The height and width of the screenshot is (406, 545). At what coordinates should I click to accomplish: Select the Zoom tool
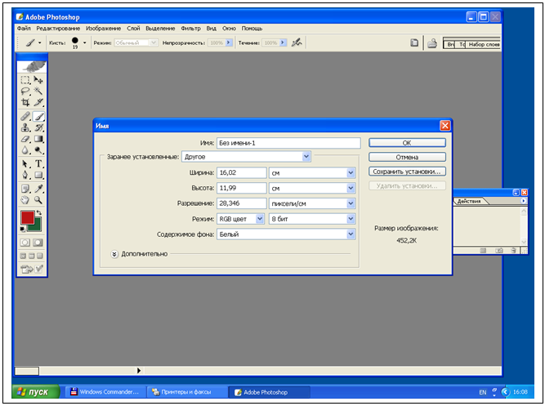coord(38,200)
